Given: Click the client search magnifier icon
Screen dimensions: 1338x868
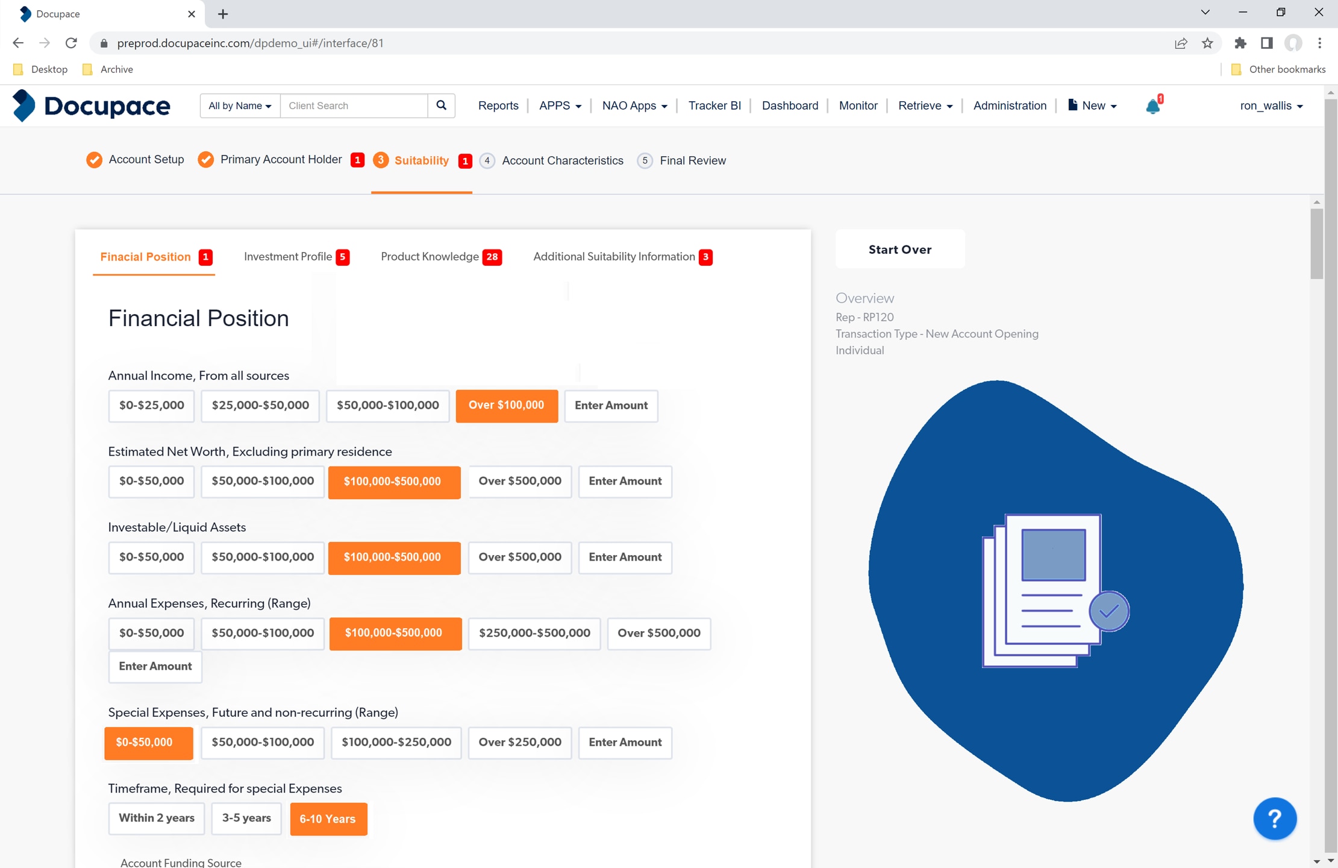Looking at the screenshot, I should (x=441, y=105).
